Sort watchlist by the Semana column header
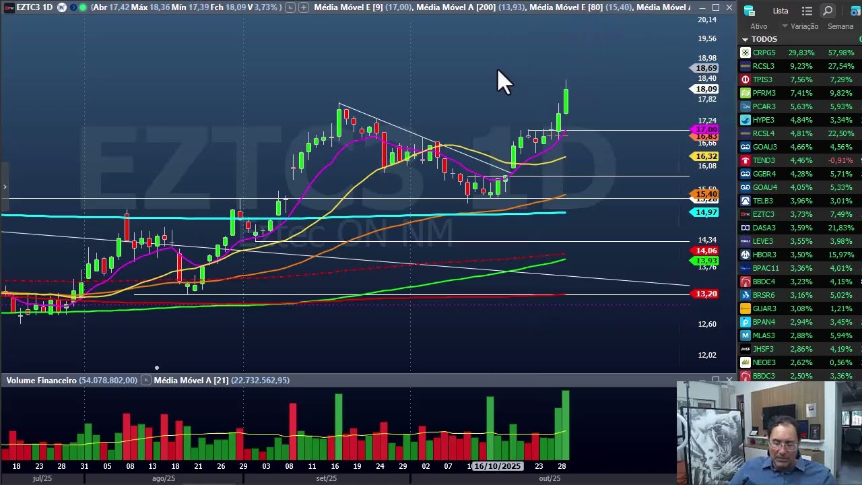Viewport: 862px width, 485px height. [840, 26]
